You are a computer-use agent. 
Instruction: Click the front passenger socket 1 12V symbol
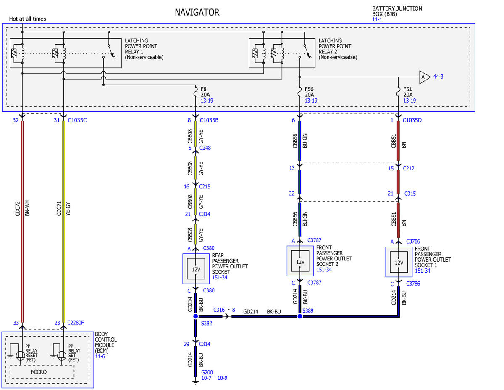tap(399, 262)
